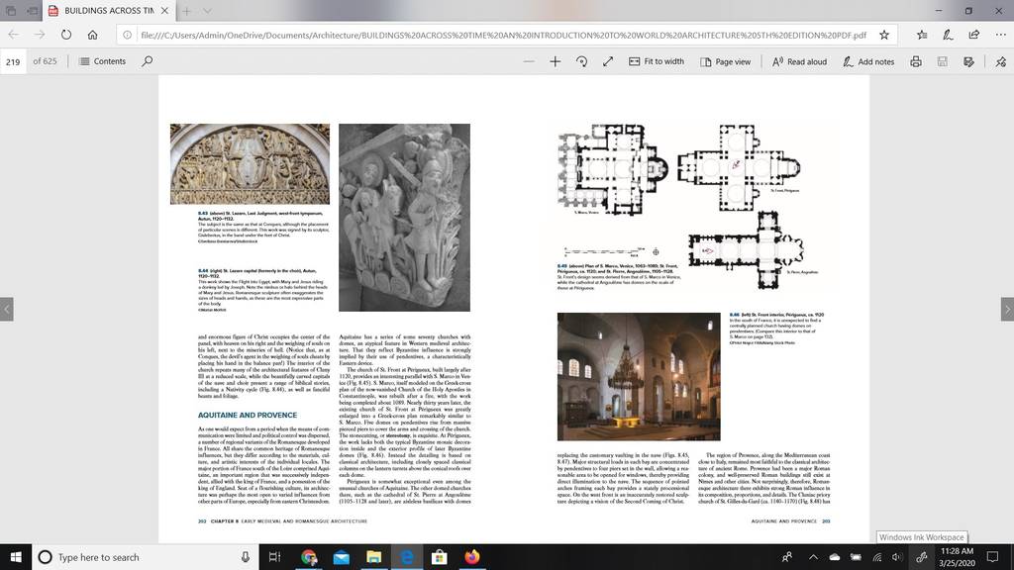The height and width of the screenshot is (570, 1014).
Task: Open Settings and more menu
Action: click(1000, 35)
